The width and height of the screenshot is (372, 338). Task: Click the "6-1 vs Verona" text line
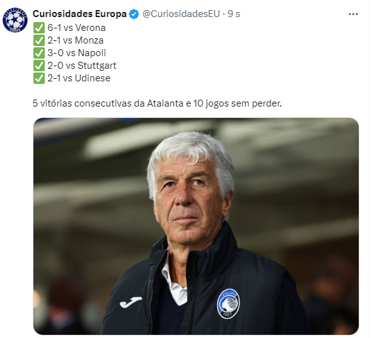[x=76, y=28]
